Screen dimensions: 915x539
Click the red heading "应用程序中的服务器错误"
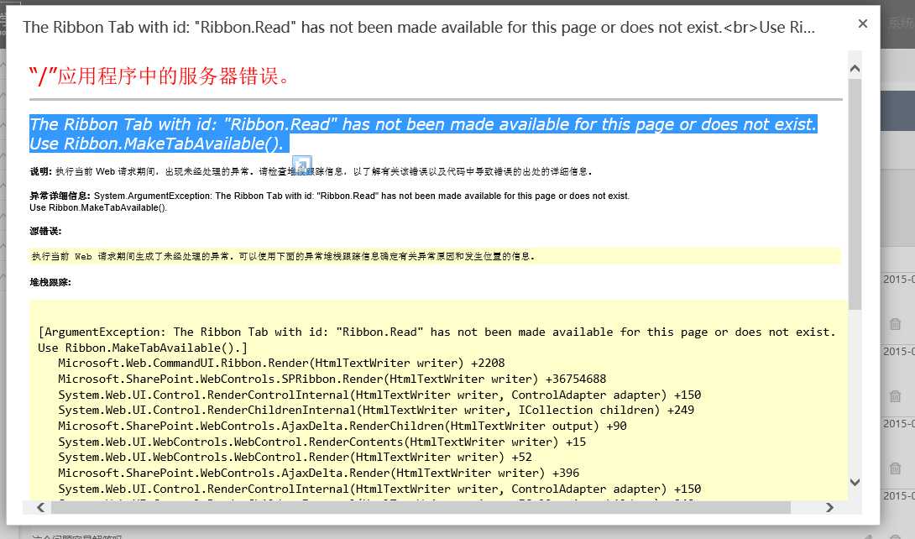click(x=159, y=76)
